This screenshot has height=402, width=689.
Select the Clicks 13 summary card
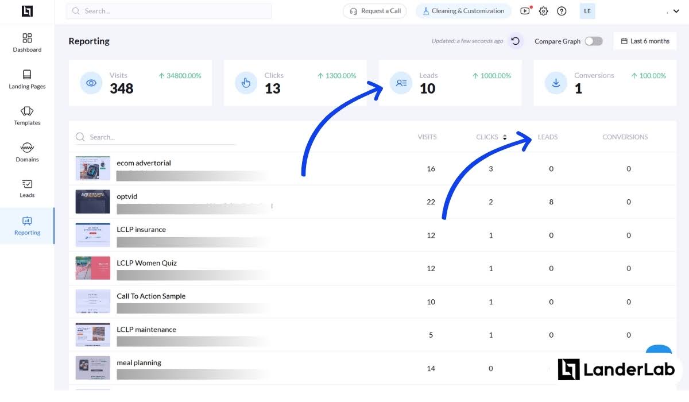coord(295,83)
